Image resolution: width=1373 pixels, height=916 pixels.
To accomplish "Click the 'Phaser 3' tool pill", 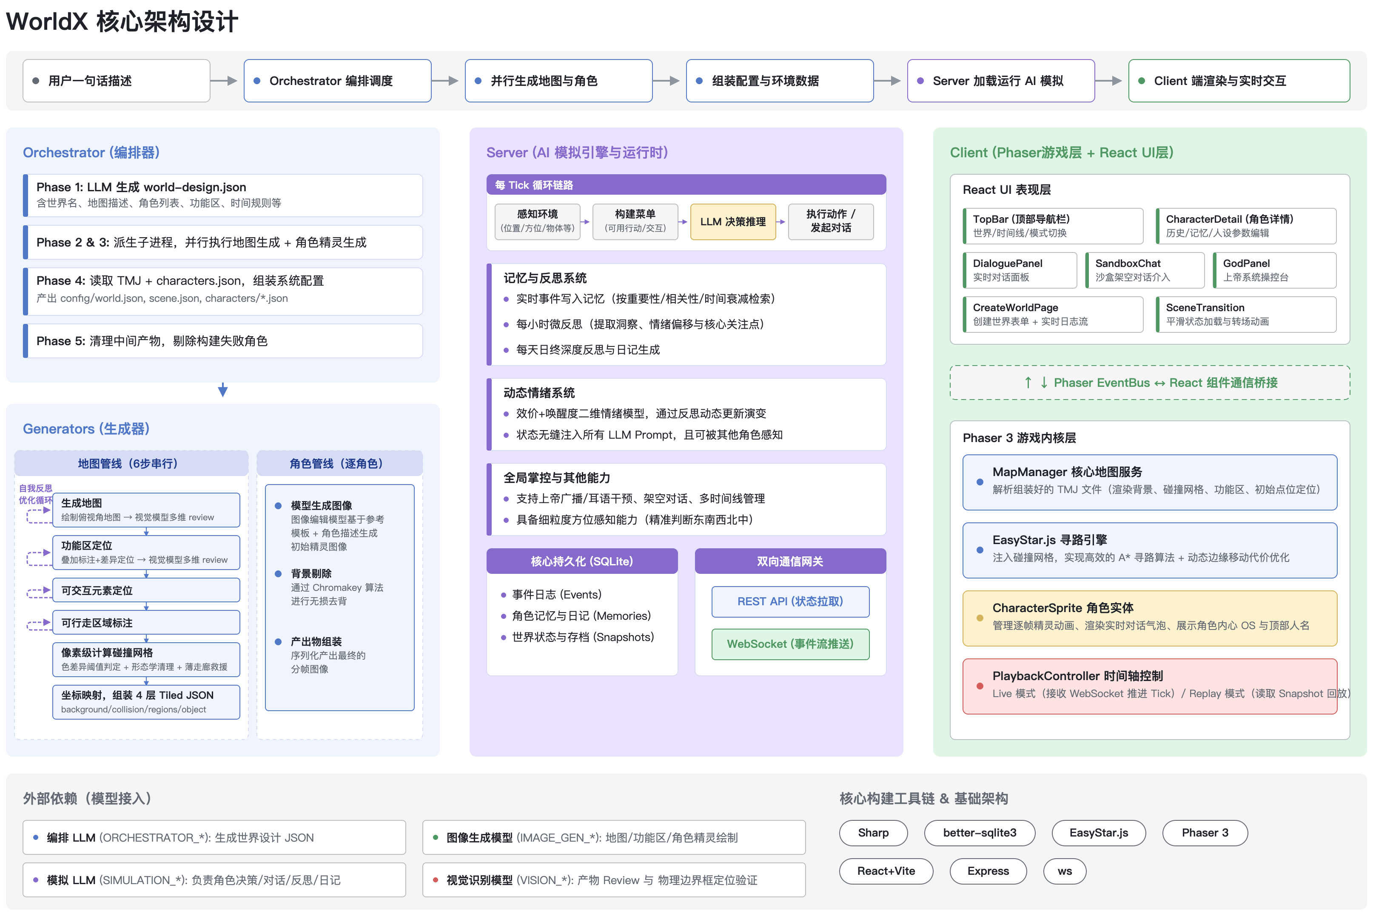I will (x=1205, y=832).
